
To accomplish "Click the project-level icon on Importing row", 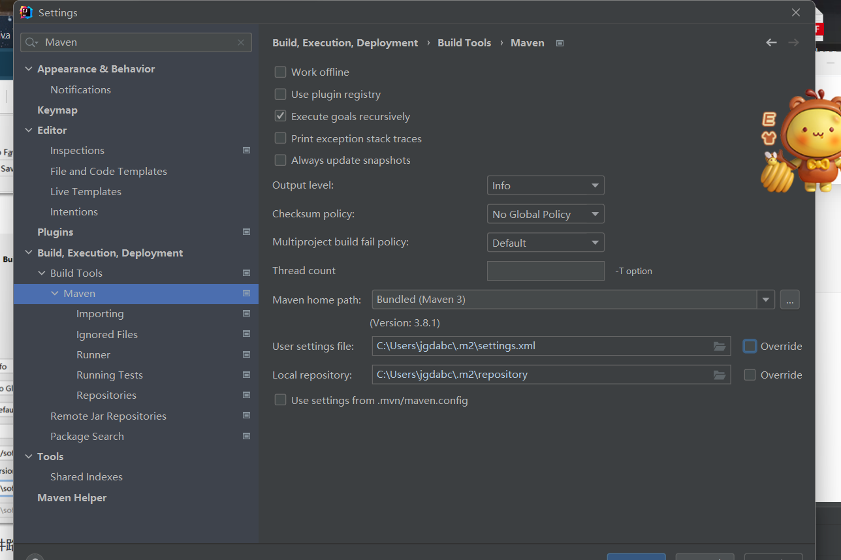I will (x=246, y=313).
